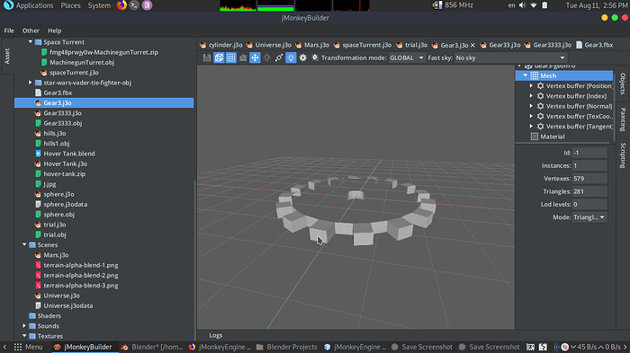Toggle the selection box icon in toolbar

coord(219,57)
